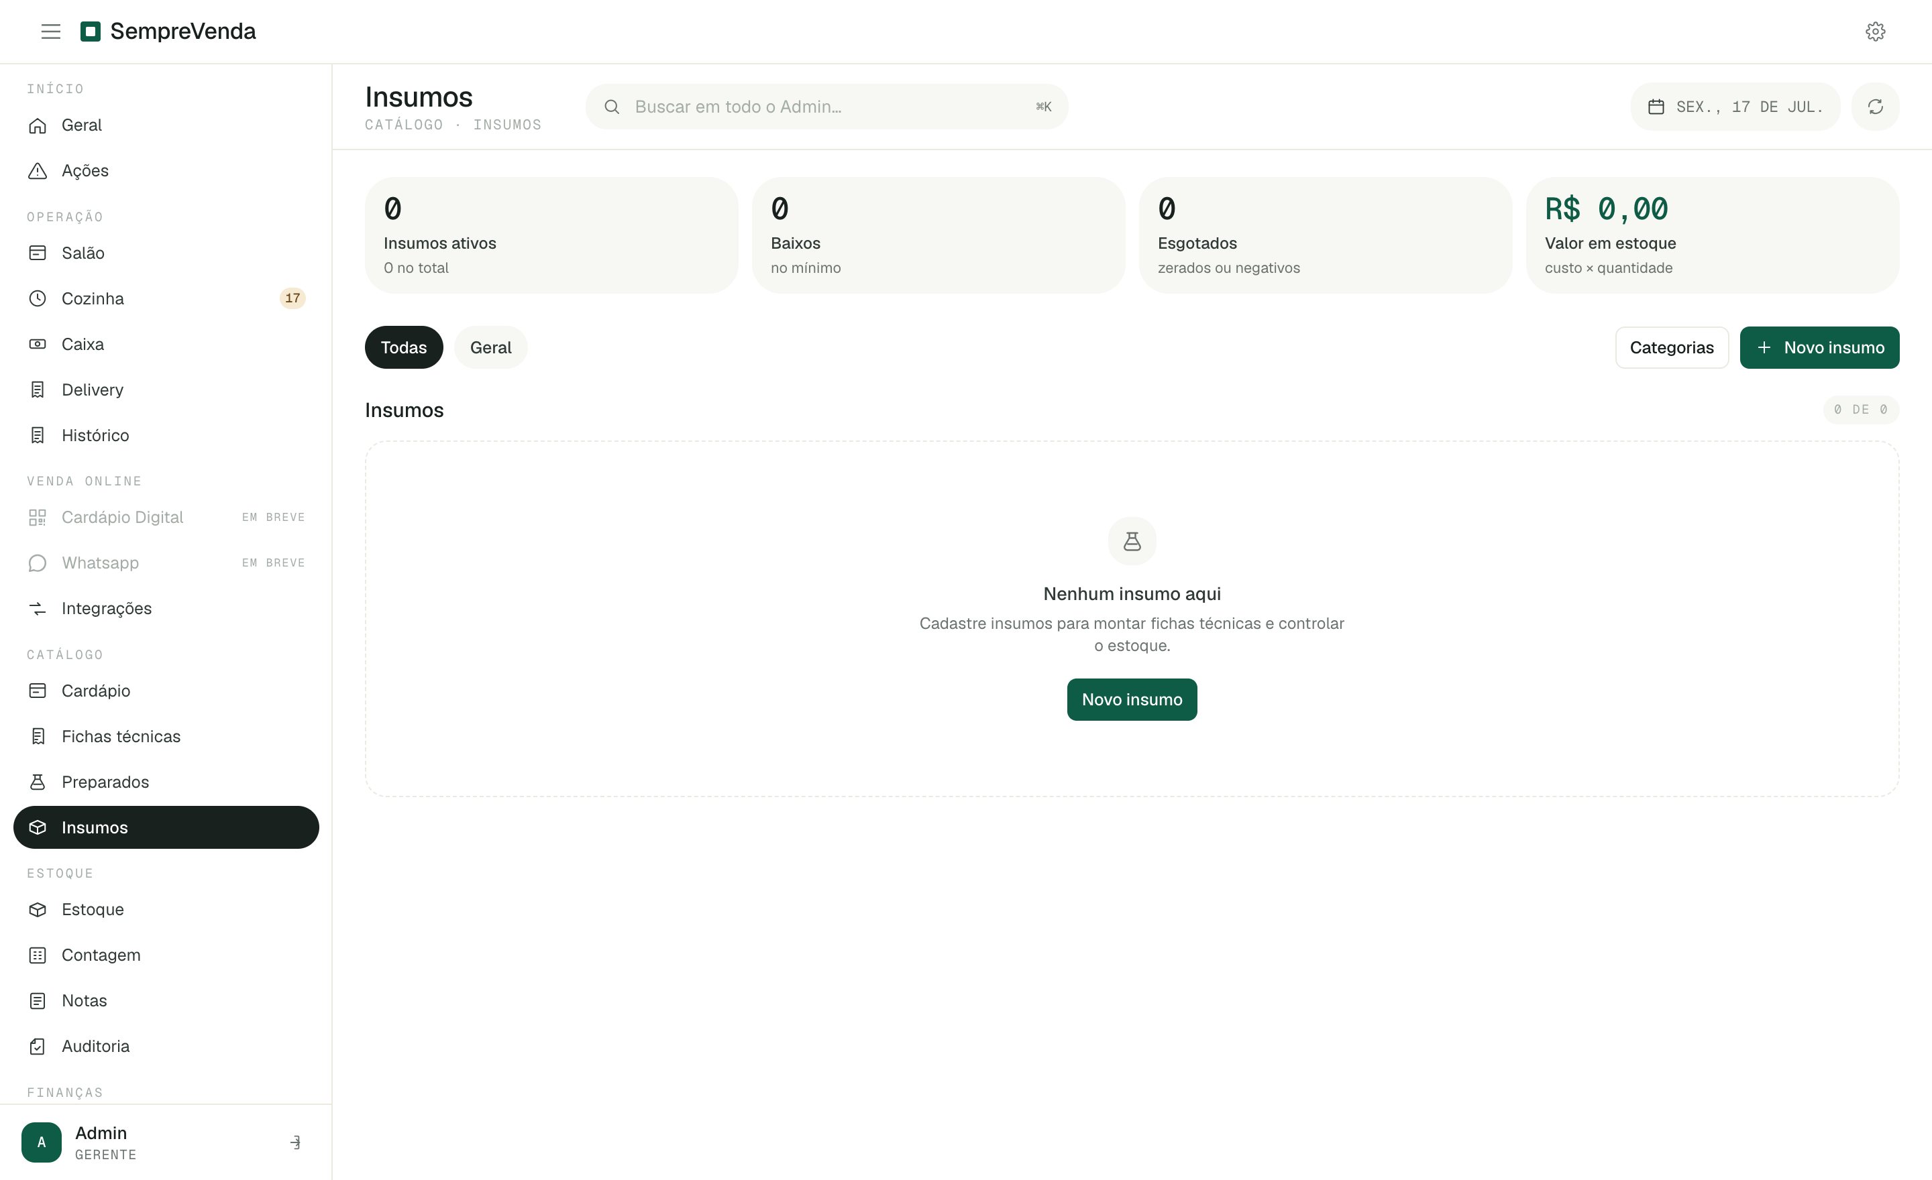Click the Insumos ativos stat card

point(551,235)
